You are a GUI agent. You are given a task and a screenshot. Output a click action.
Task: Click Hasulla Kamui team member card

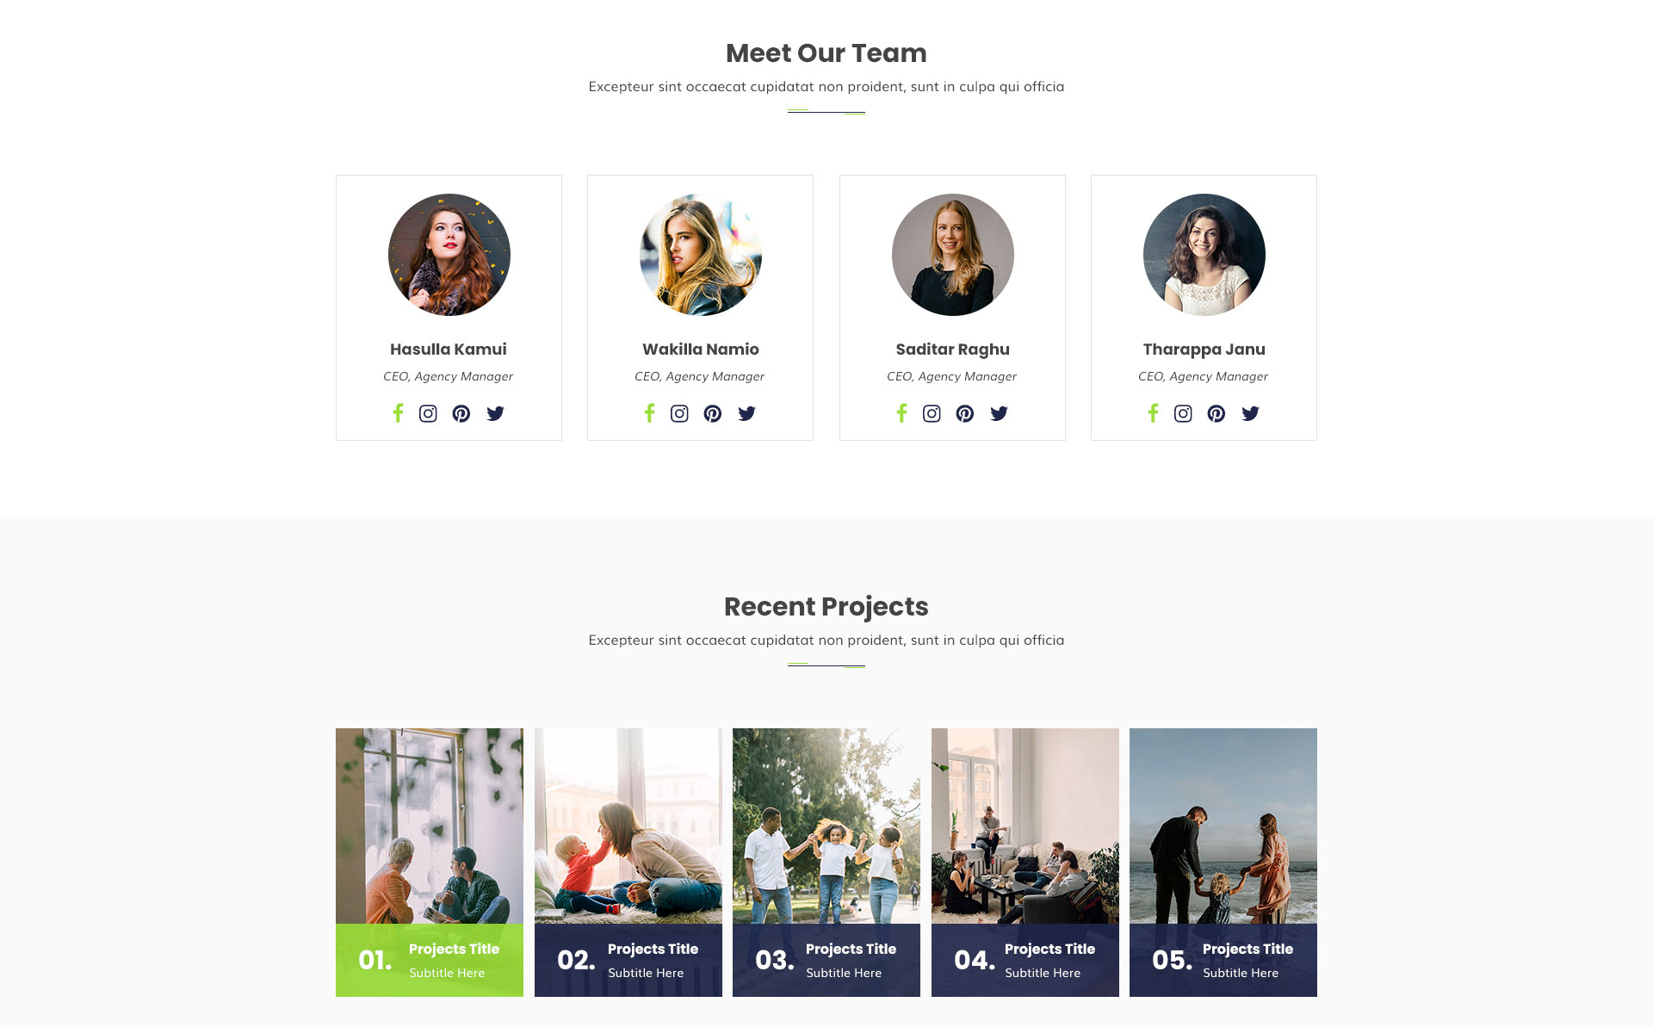point(449,307)
